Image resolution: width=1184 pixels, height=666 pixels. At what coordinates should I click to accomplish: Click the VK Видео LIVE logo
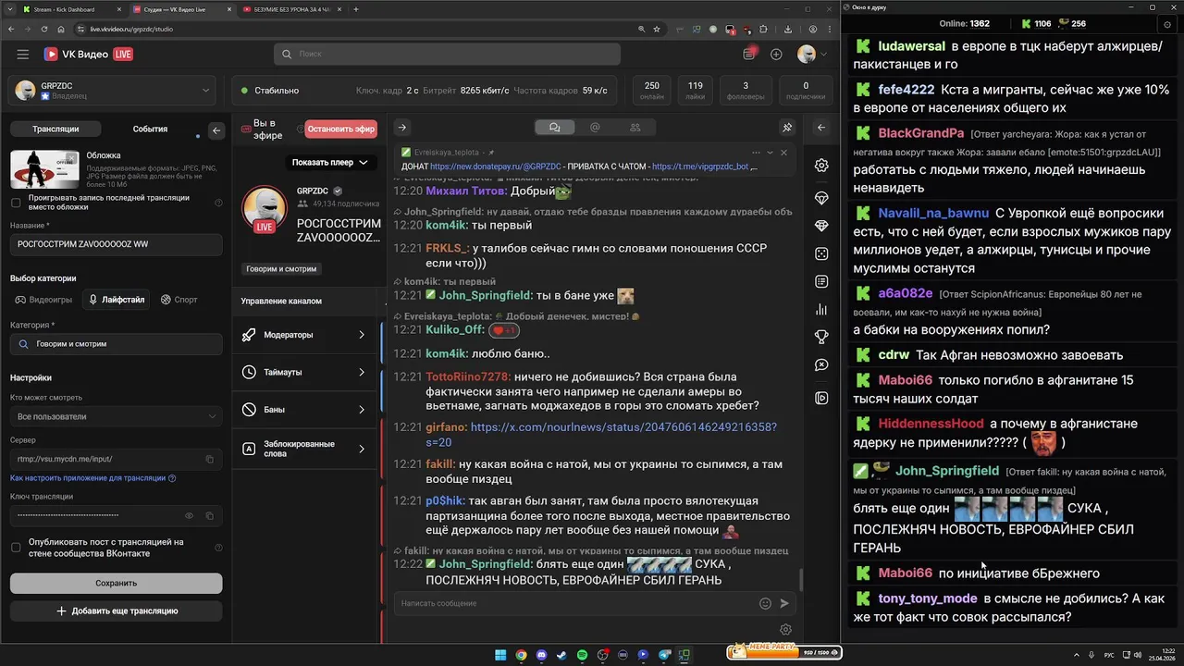88,55
